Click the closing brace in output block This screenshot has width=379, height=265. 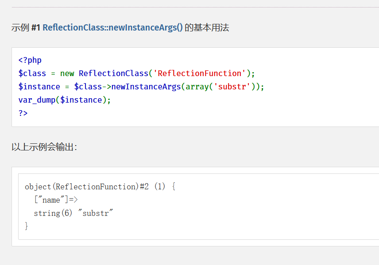pos(27,226)
